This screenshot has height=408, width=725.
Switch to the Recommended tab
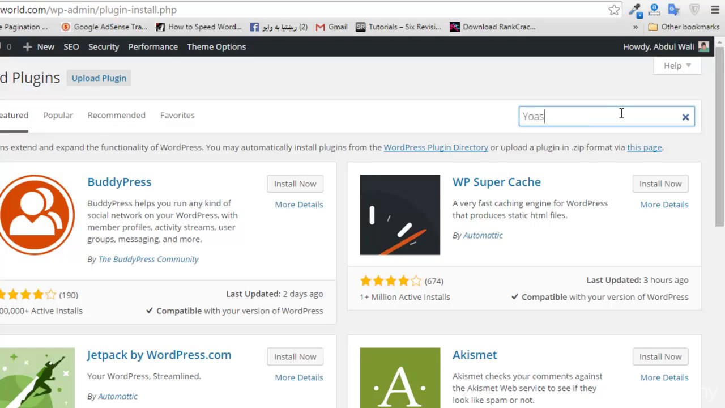point(116,115)
